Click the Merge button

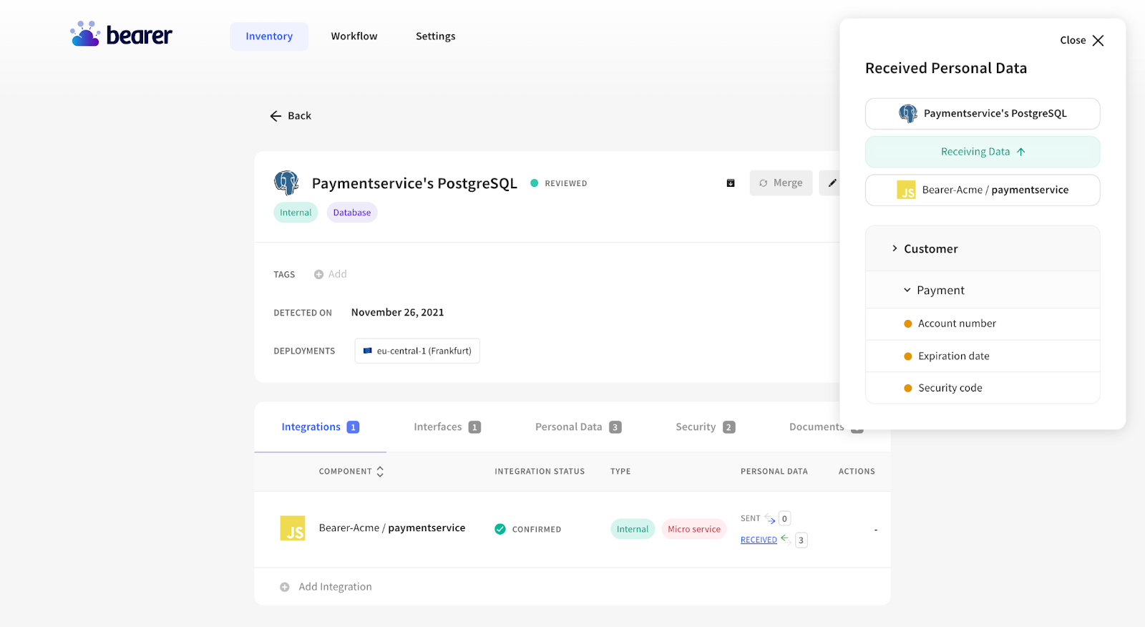click(x=781, y=183)
